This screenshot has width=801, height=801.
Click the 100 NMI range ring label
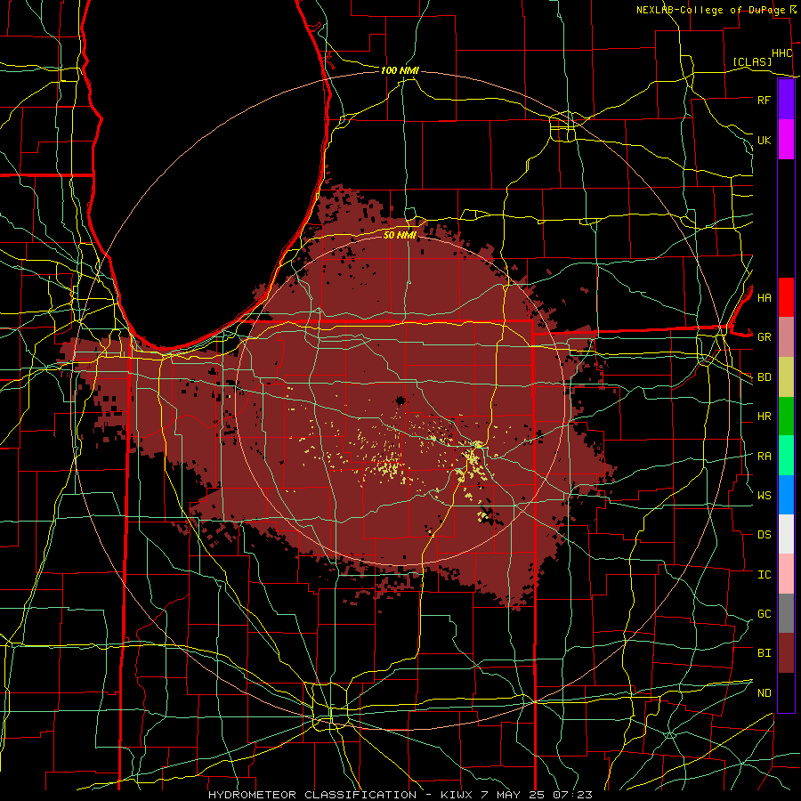pyautogui.click(x=400, y=70)
